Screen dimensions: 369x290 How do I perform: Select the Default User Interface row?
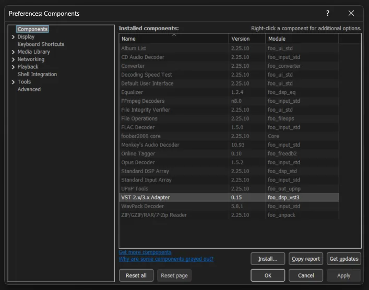[229, 83]
